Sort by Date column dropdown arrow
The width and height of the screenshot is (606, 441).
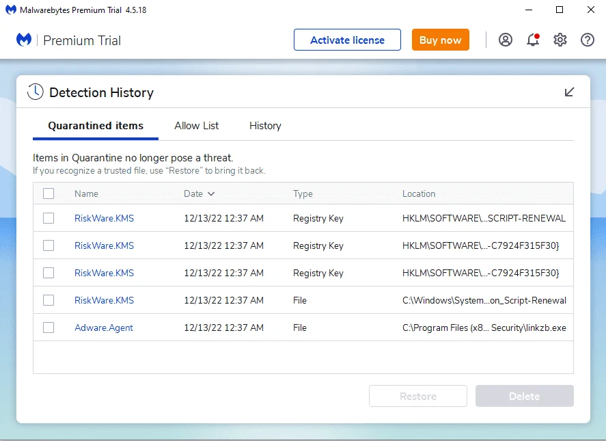click(211, 193)
